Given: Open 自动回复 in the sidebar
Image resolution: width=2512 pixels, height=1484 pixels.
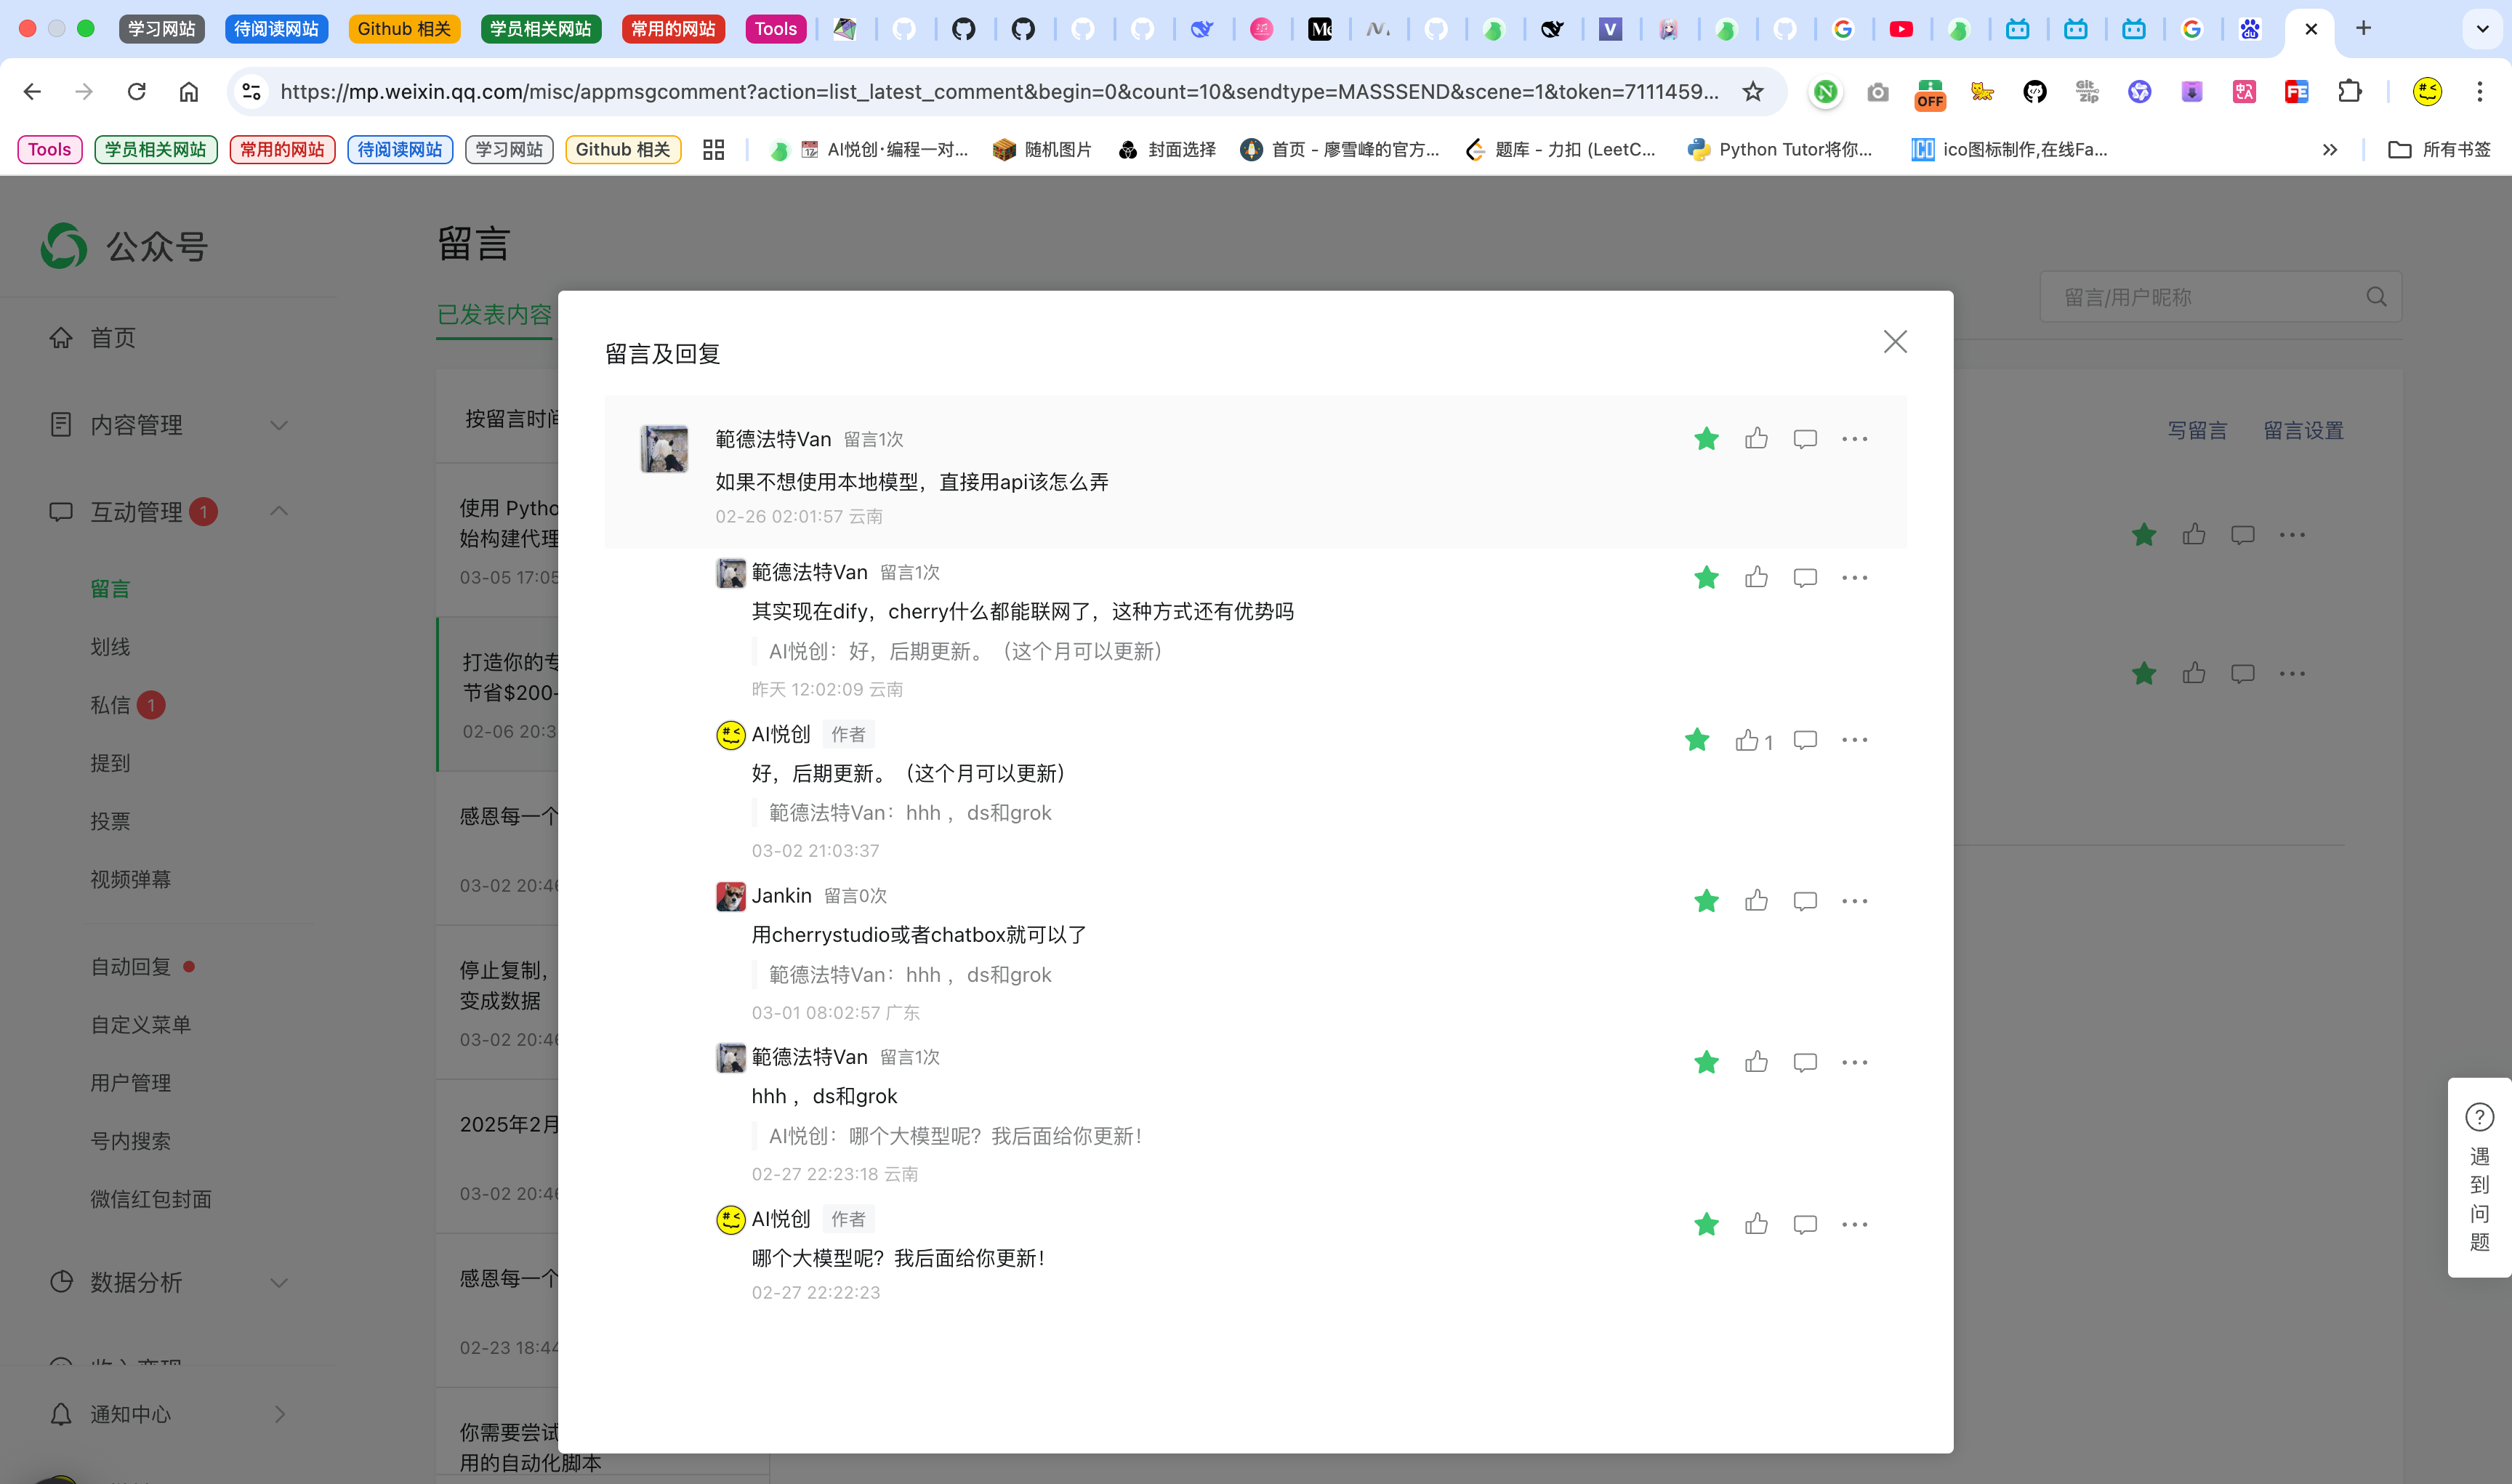Looking at the screenshot, I should click(x=131, y=967).
